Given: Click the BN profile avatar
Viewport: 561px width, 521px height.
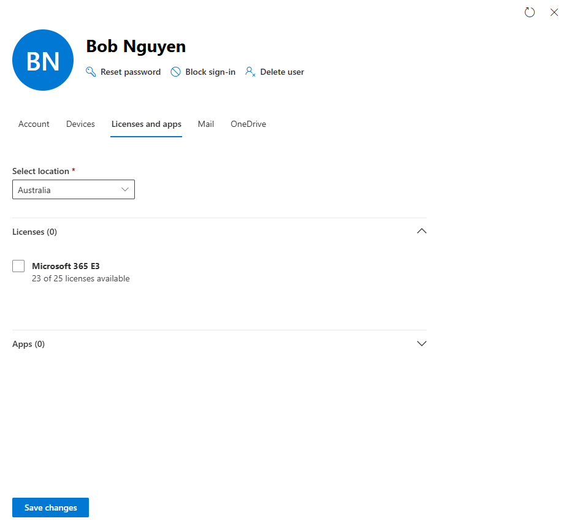Looking at the screenshot, I should coord(43,60).
